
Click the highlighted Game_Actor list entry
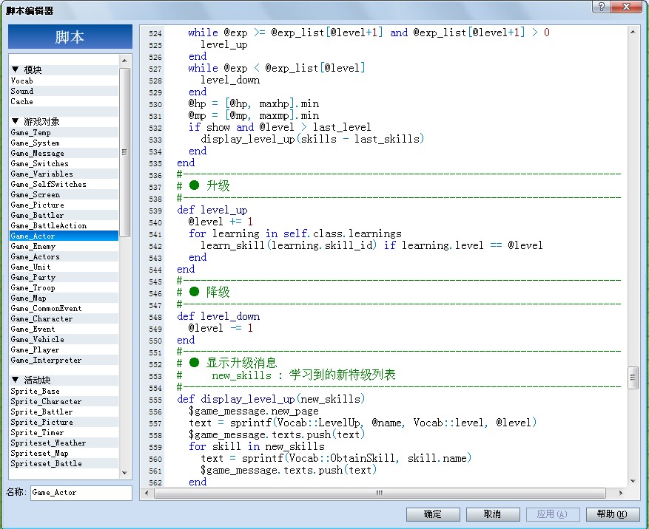tap(64, 236)
